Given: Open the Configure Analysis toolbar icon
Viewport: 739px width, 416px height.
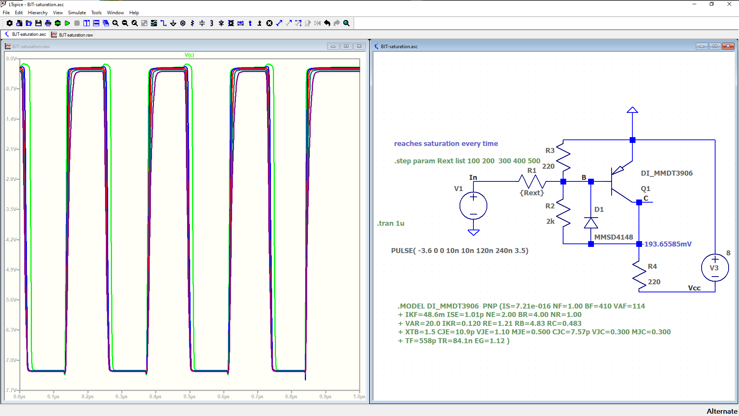Looking at the screenshot, I should [x=58, y=23].
